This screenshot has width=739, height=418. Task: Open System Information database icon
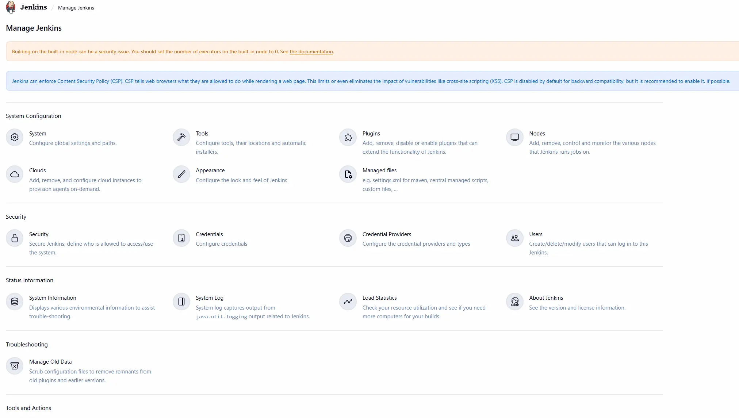pos(15,302)
